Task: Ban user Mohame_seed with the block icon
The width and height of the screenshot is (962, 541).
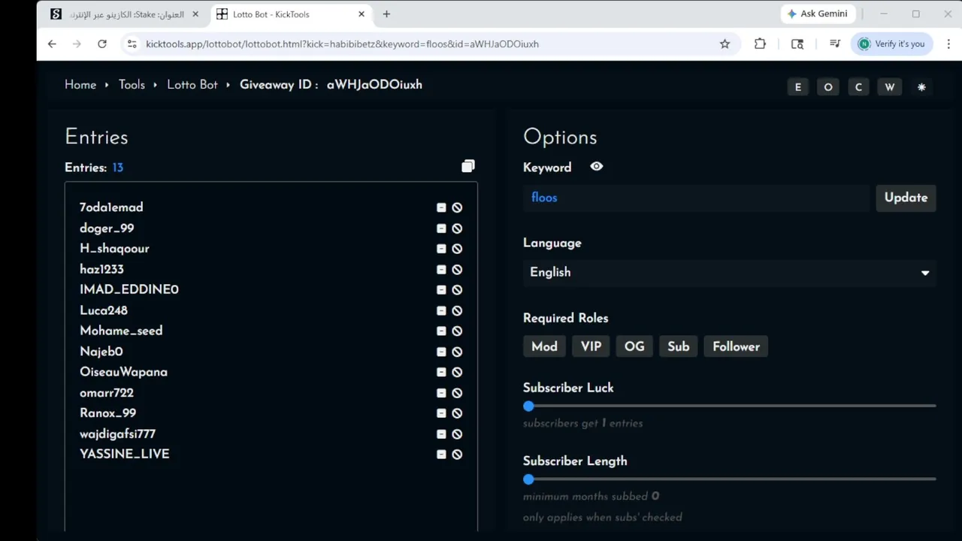Action: pyautogui.click(x=457, y=331)
